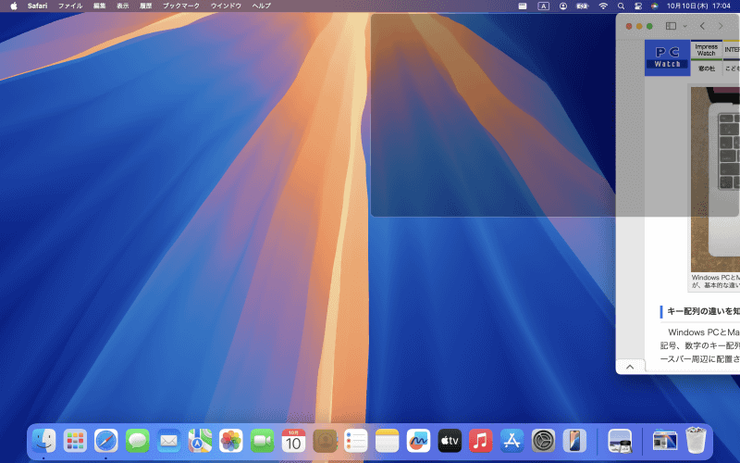Launch Notes app from the Dock

point(387,442)
